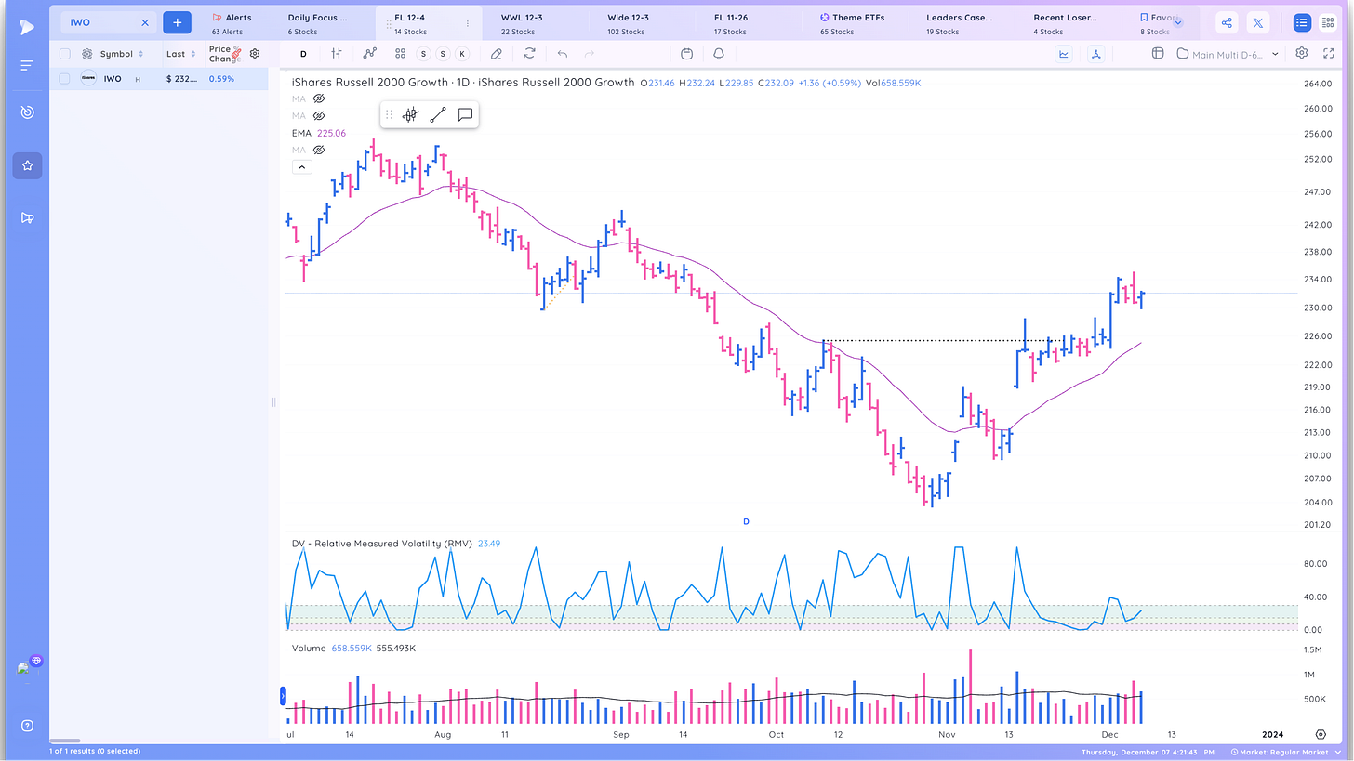The width and height of the screenshot is (1354, 761).
Task: Grab the floating toolbar drag handle
Action: tap(389, 115)
